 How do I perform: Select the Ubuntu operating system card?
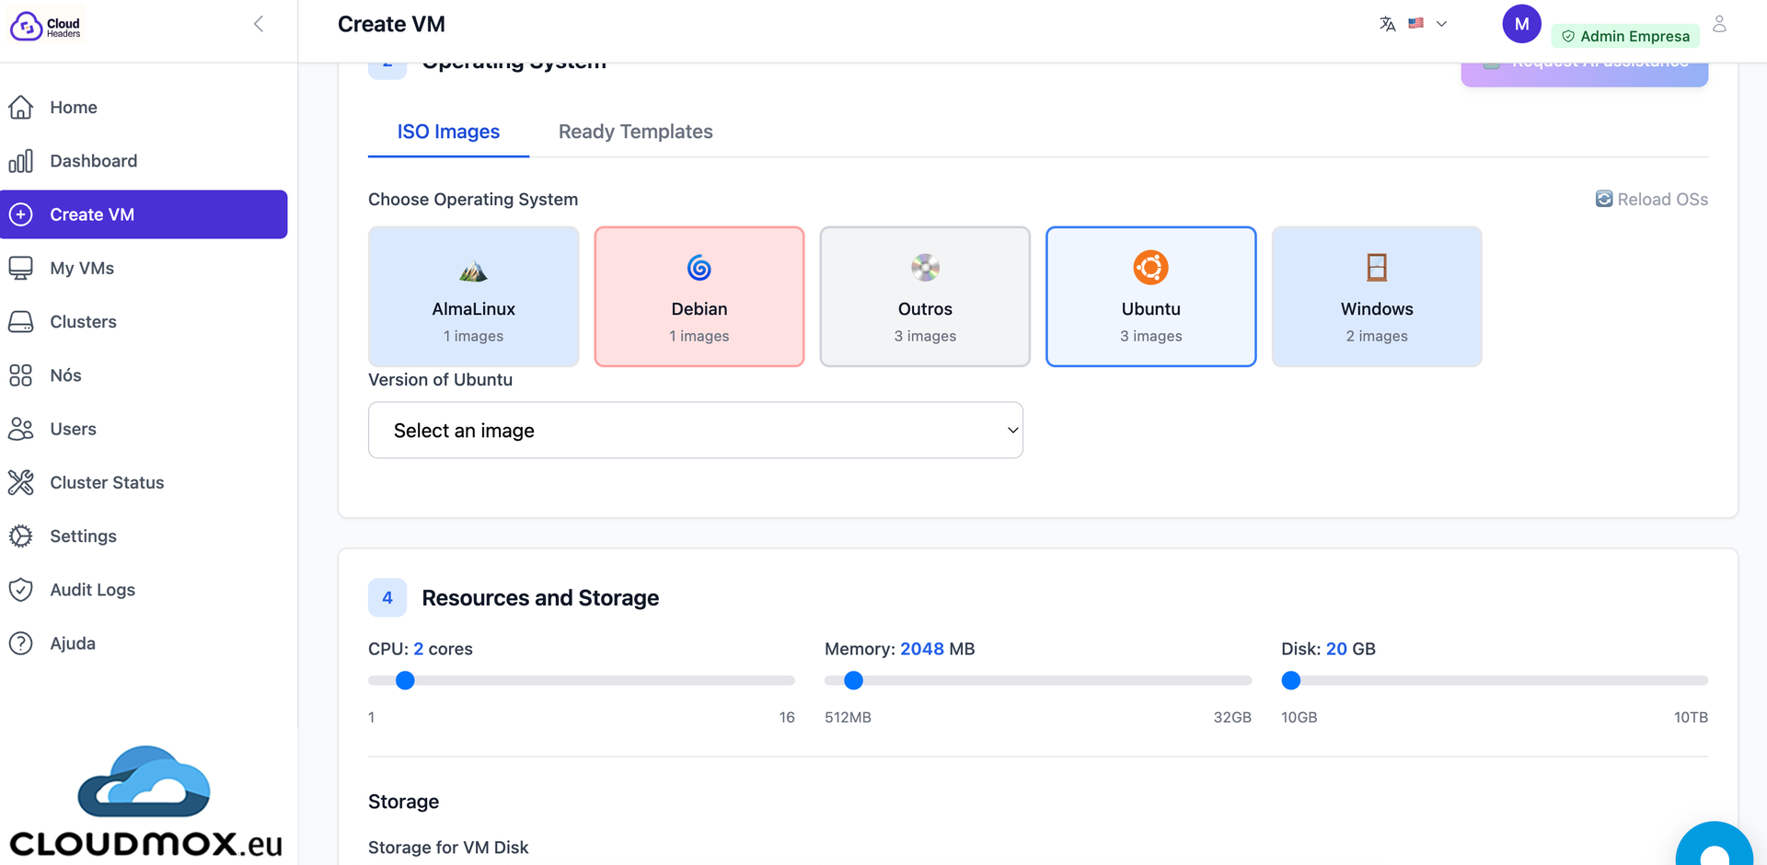[x=1150, y=296]
